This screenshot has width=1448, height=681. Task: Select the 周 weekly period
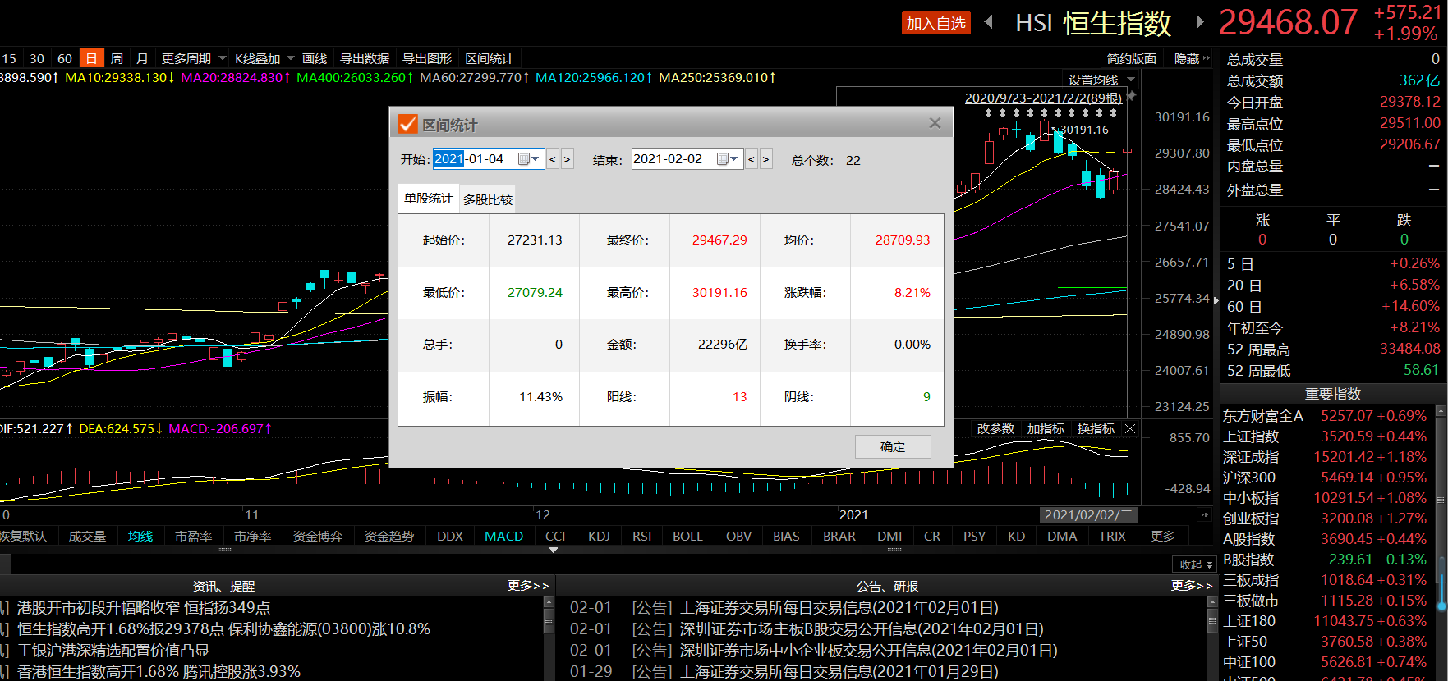click(117, 58)
